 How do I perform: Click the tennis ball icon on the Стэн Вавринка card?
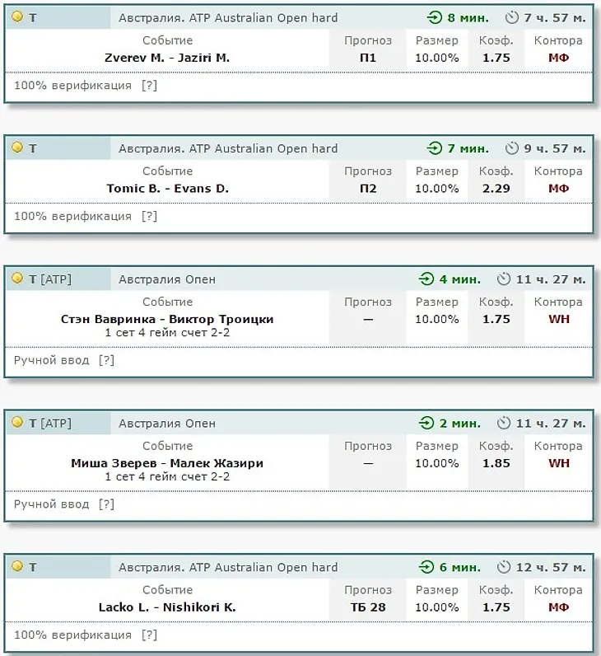pos(17,279)
